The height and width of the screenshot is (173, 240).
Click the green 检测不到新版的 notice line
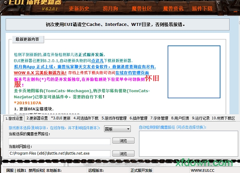pos(59,55)
